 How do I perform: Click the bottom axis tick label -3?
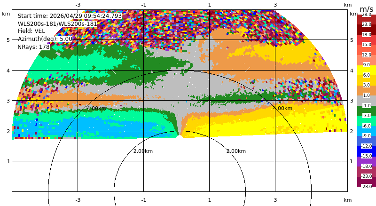coord(78,200)
